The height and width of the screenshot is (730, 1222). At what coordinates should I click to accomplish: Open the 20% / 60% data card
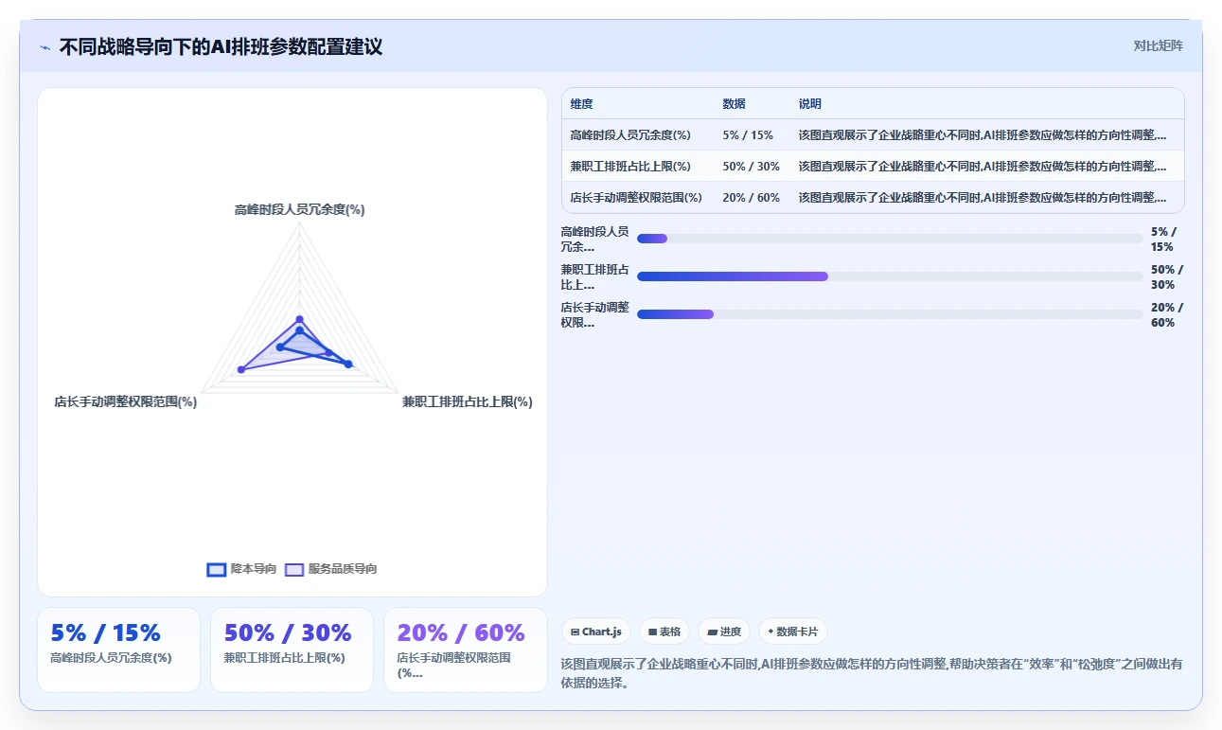tap(465, 650)
